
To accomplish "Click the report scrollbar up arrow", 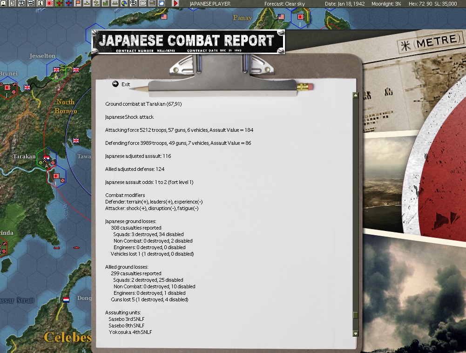I will 355,95.
